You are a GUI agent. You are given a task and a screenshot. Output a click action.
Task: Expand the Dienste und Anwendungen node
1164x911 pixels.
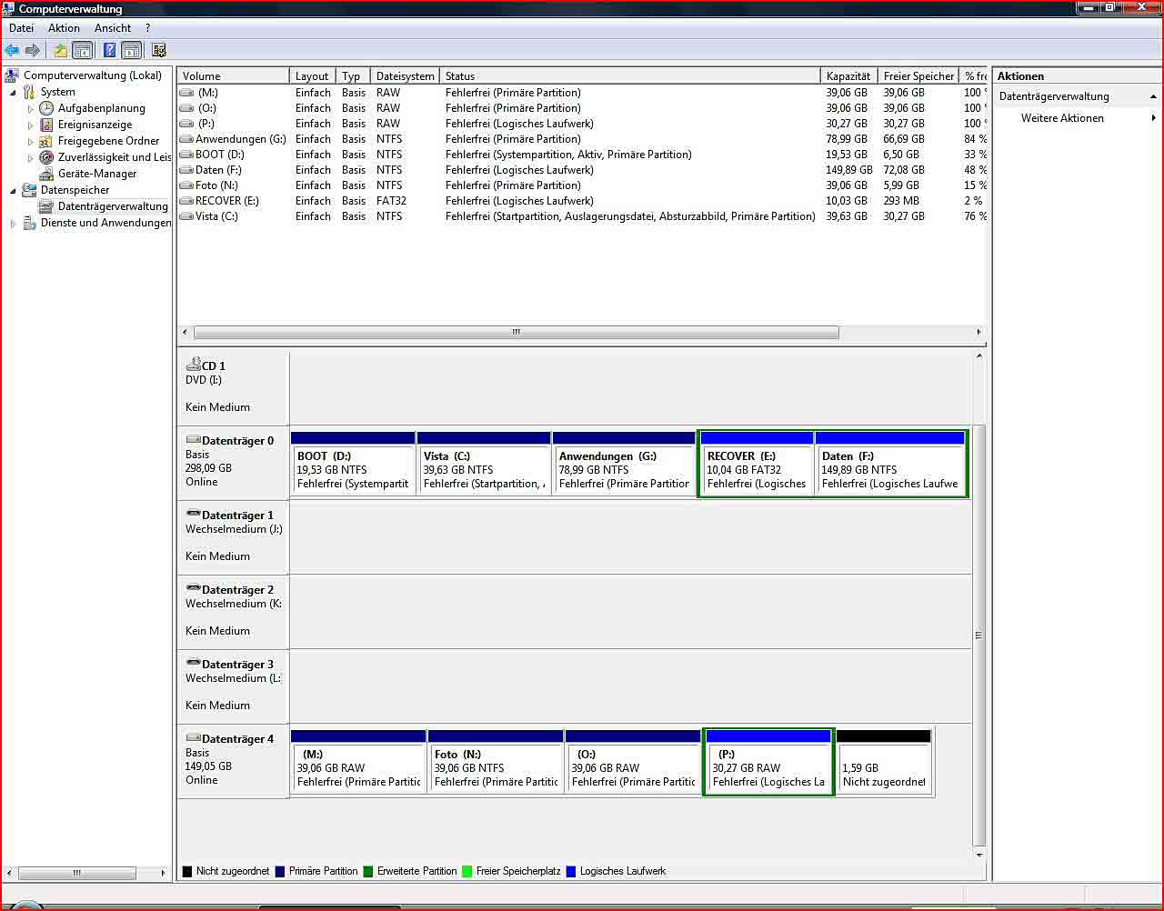click(x=13, y=224)
